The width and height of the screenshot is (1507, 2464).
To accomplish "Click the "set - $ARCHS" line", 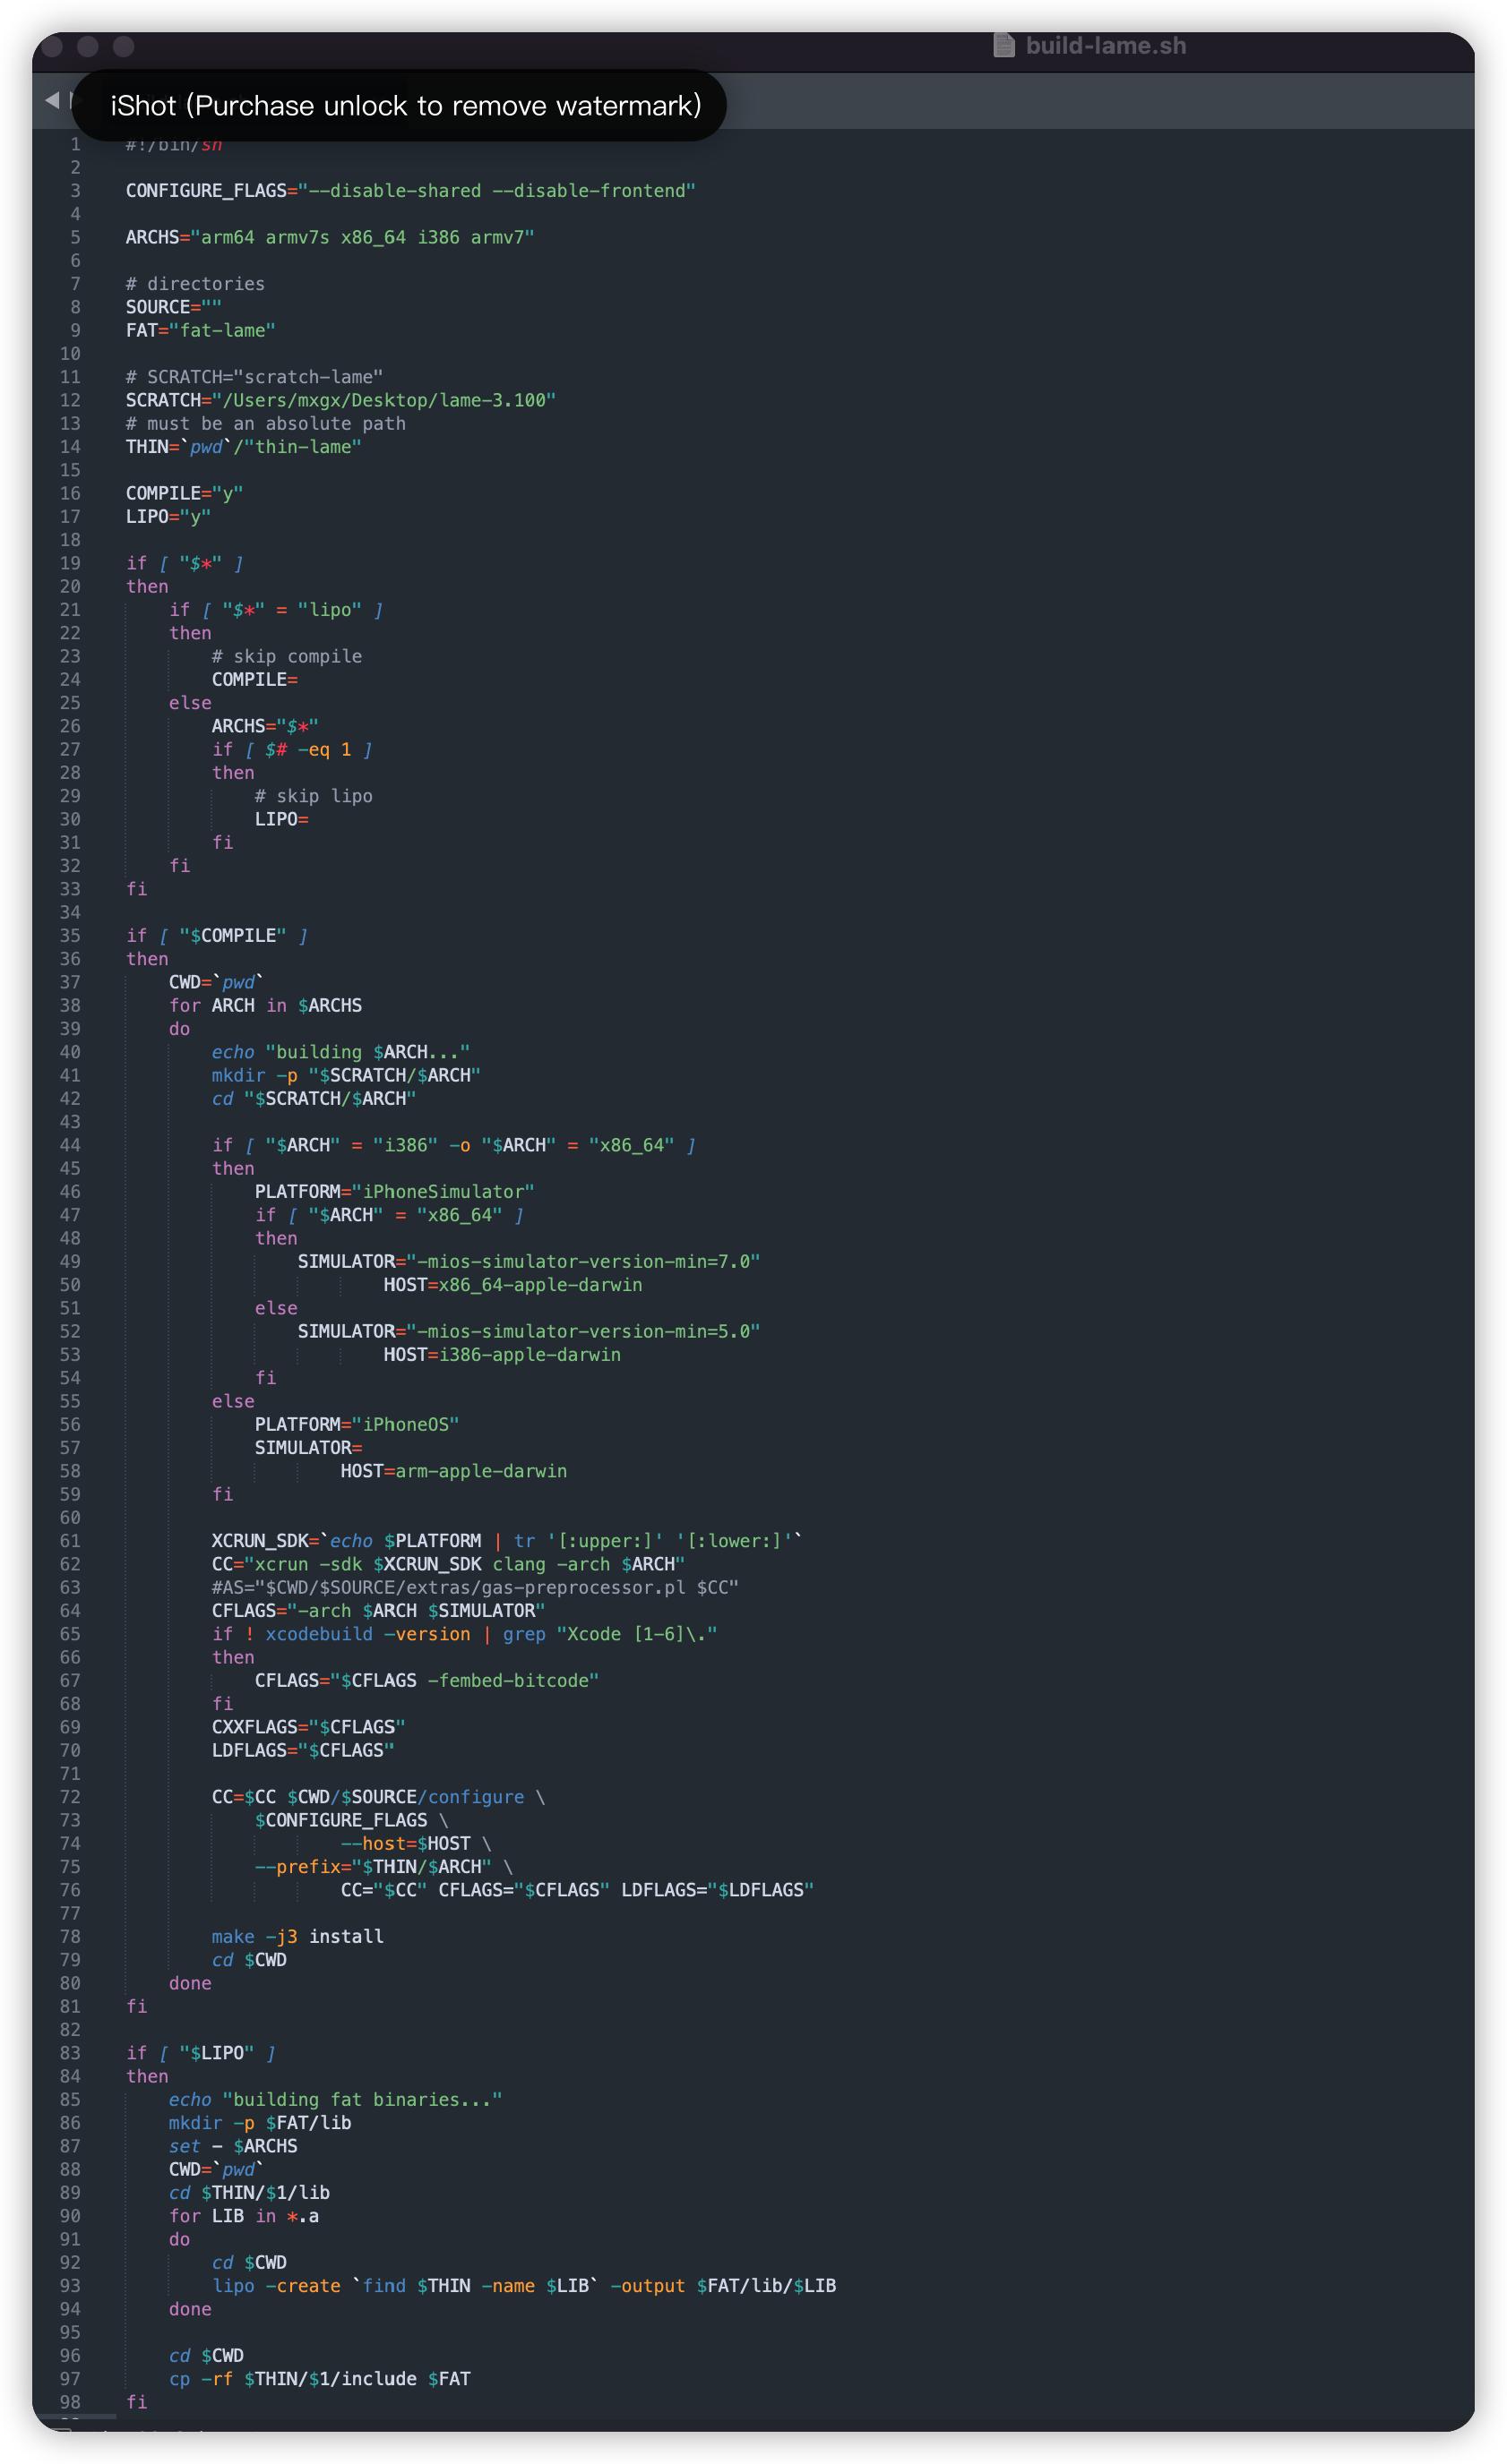I will pos(233,2146).
